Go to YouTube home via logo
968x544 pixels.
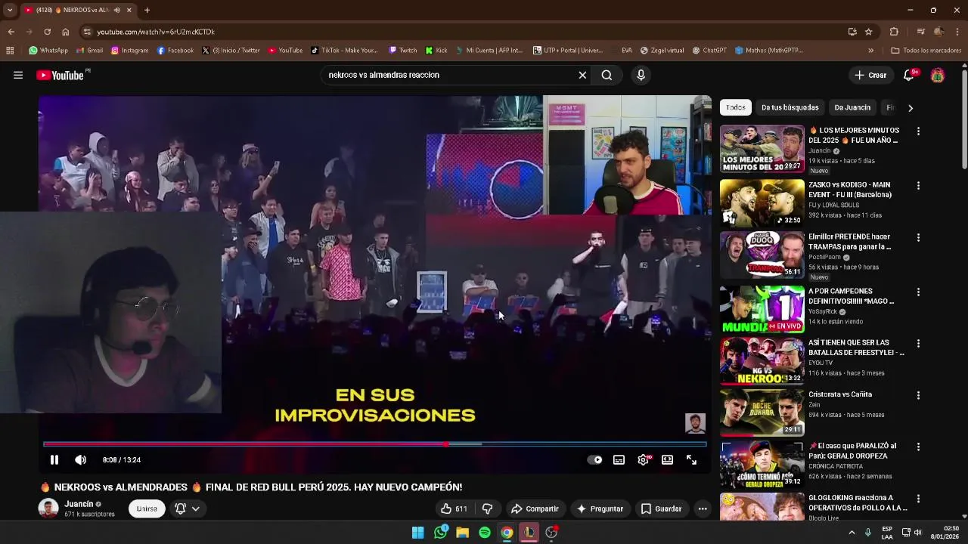tap(60, 75)
